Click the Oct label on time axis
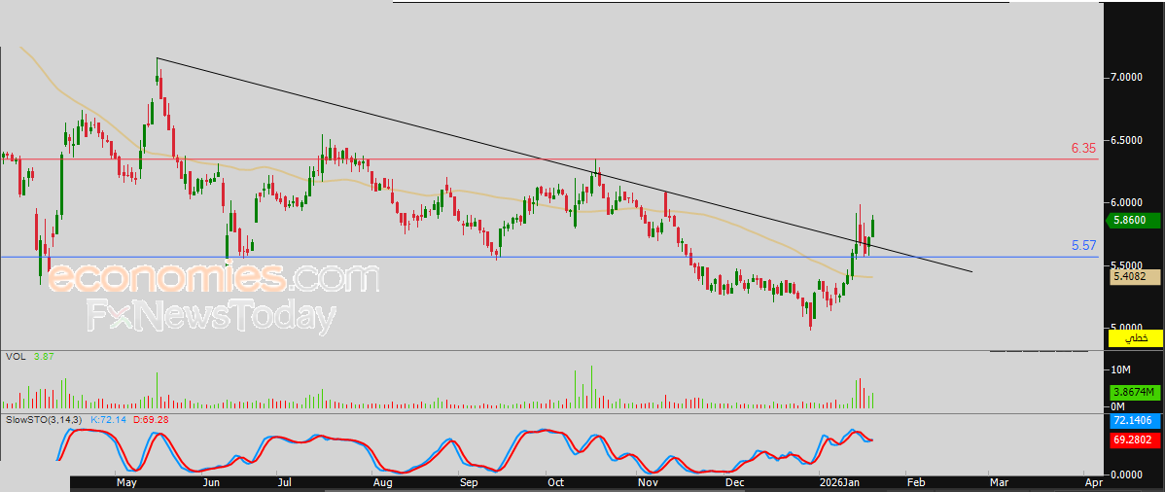Screen dimensions: 1165x492 tap(556, 481)
